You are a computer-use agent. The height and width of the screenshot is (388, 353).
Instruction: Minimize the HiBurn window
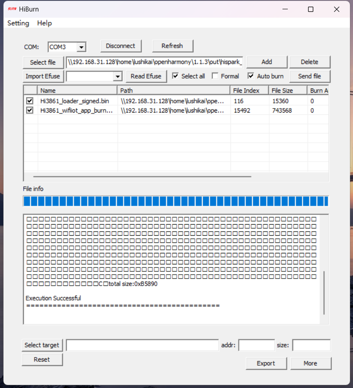pos(285,9)
